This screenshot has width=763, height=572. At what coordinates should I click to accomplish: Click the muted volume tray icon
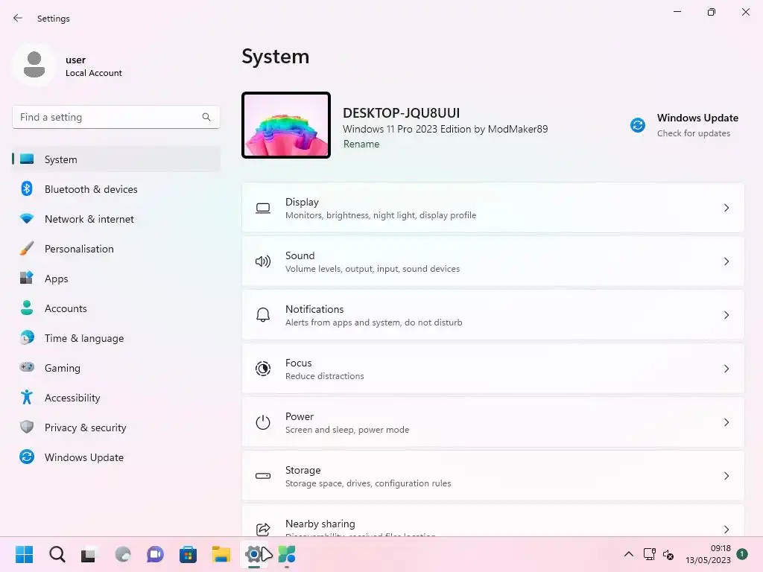pyautogui.click(x=668, y=555)
